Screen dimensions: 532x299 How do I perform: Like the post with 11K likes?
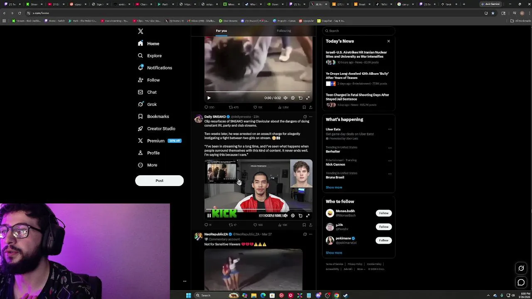tap(258, 107)
